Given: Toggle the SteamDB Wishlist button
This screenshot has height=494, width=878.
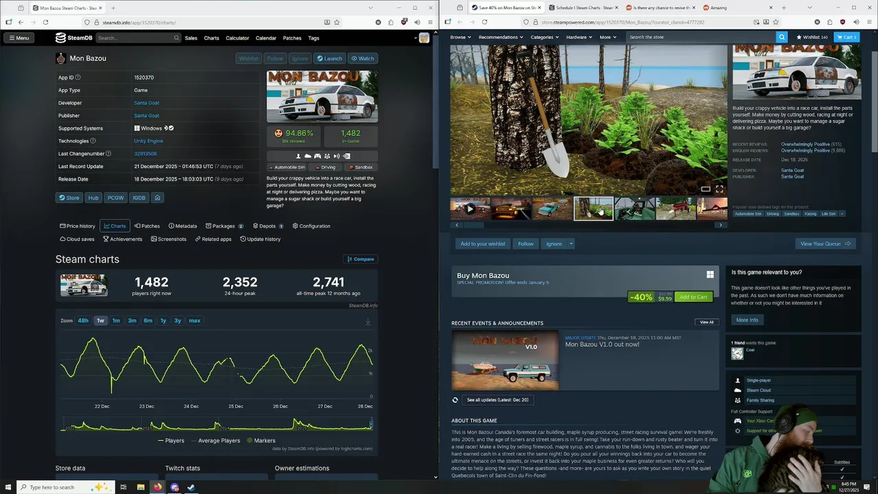Looking at the screenshot, I should (248, 58).
